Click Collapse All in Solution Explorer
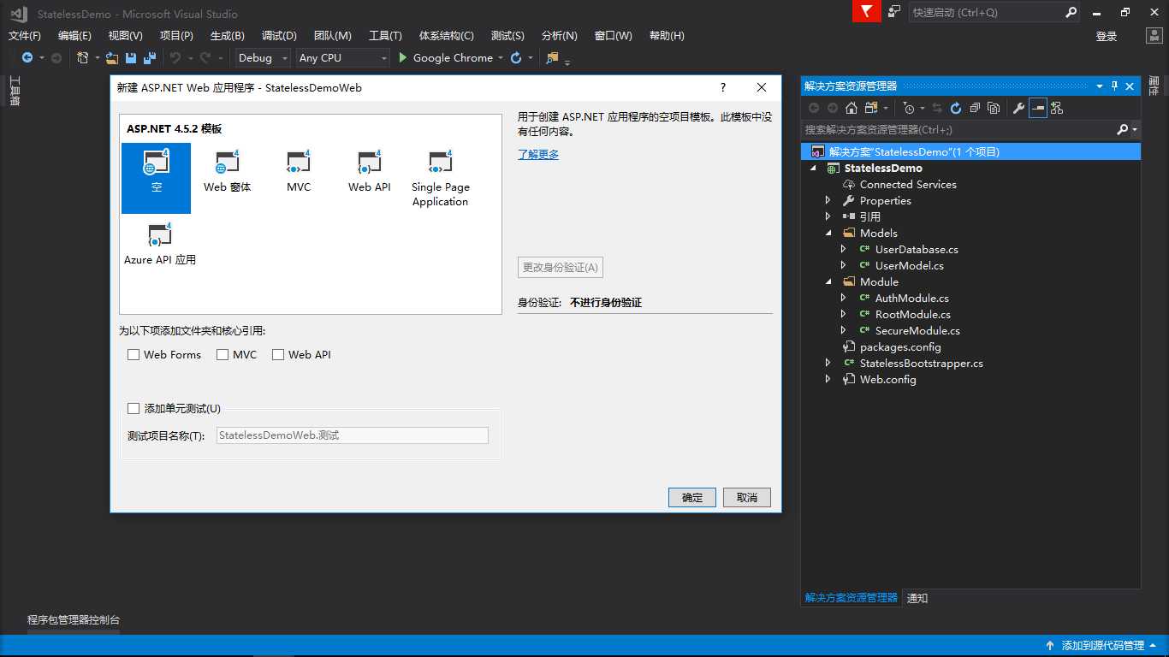Viewport: 1169px width, 657px height. point(975,108)
